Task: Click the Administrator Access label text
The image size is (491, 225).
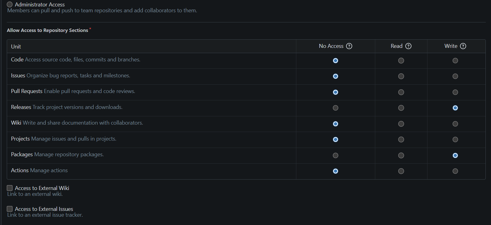Action: 40,5
